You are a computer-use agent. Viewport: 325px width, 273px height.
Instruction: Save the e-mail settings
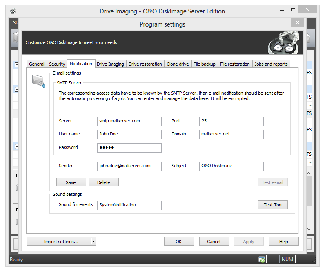tap(71, 182)
